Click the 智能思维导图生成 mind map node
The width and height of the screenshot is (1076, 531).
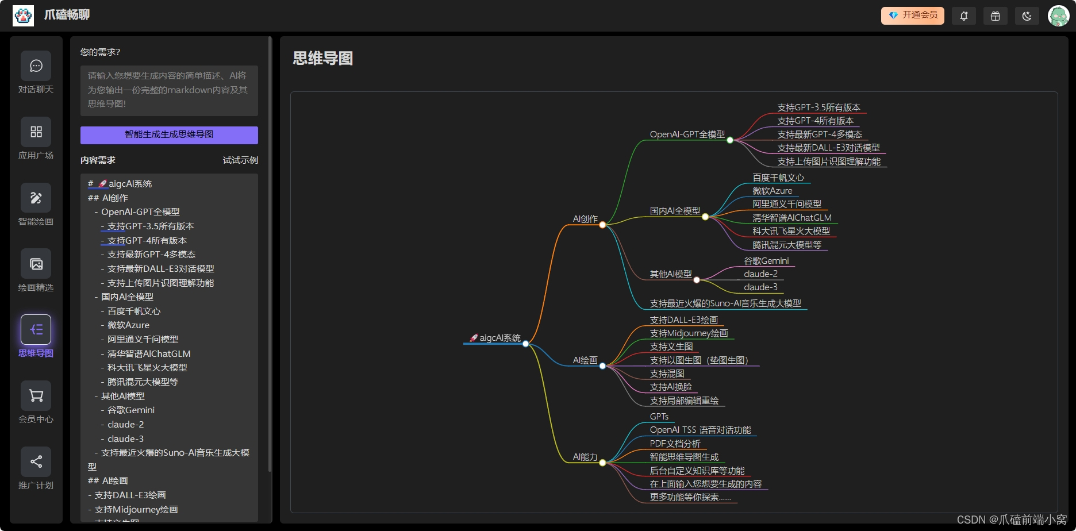684,457
